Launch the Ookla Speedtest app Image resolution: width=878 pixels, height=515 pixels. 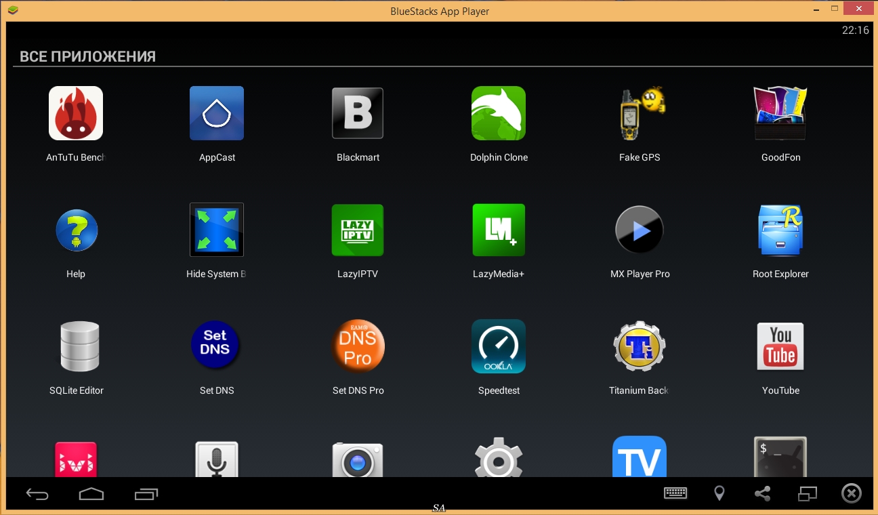point(499,346)
